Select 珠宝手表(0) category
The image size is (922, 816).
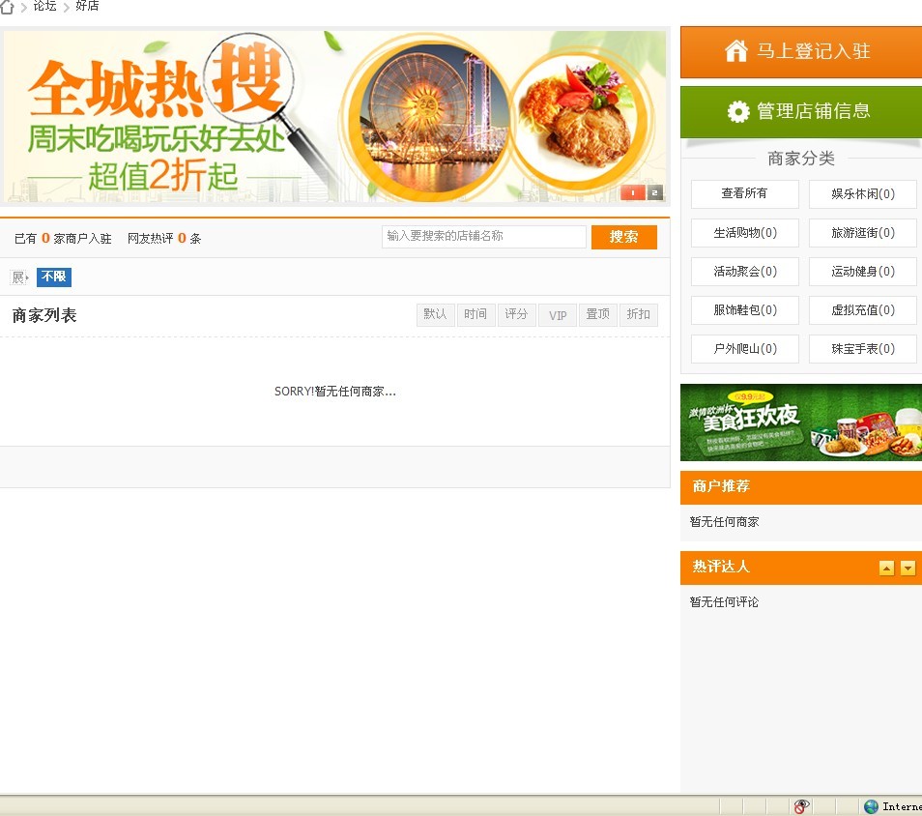(863, 349)
